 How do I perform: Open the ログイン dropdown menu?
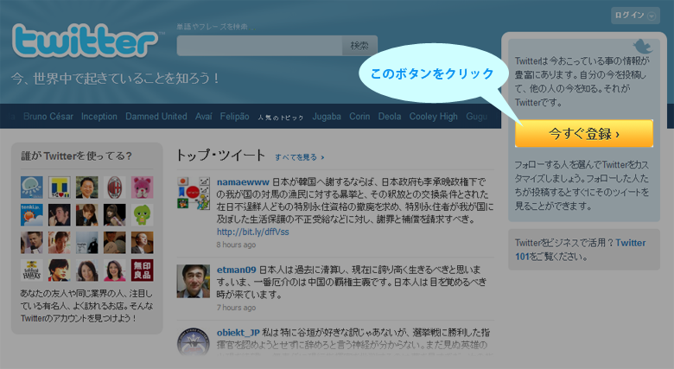pos(635,16)
